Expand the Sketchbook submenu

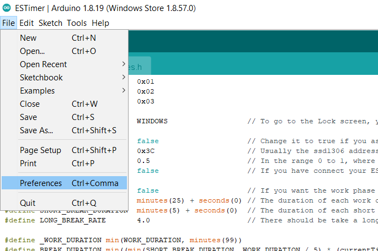(64, 78)
